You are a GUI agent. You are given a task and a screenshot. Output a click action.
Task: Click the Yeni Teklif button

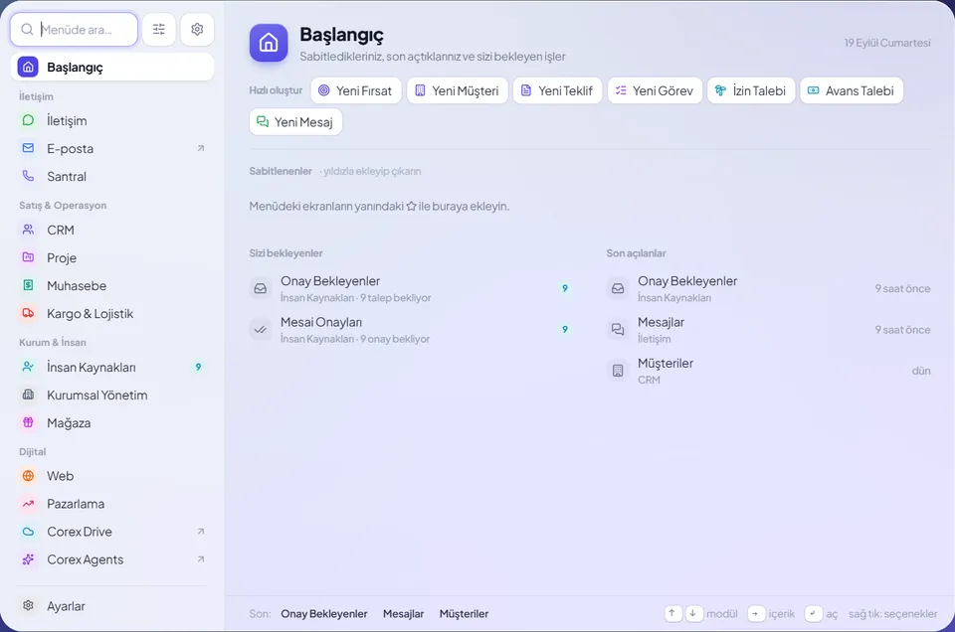click(x=557, y=90)
